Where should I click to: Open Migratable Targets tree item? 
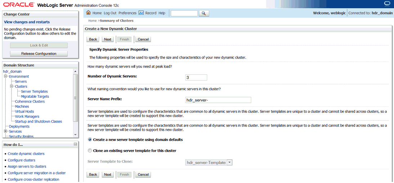coord(35,96)
